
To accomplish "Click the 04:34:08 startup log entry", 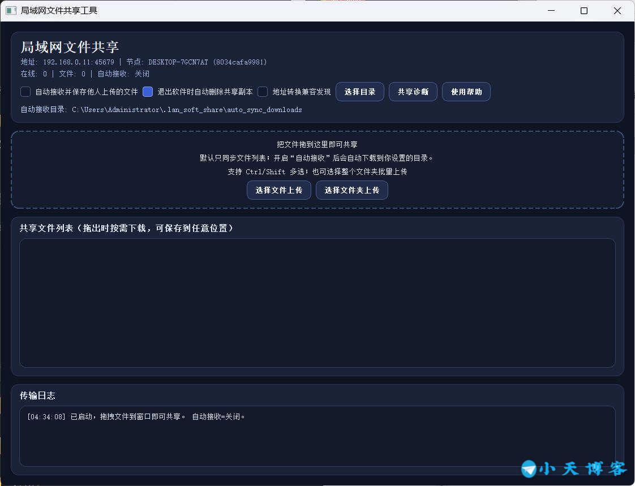I will coord(136,417).
